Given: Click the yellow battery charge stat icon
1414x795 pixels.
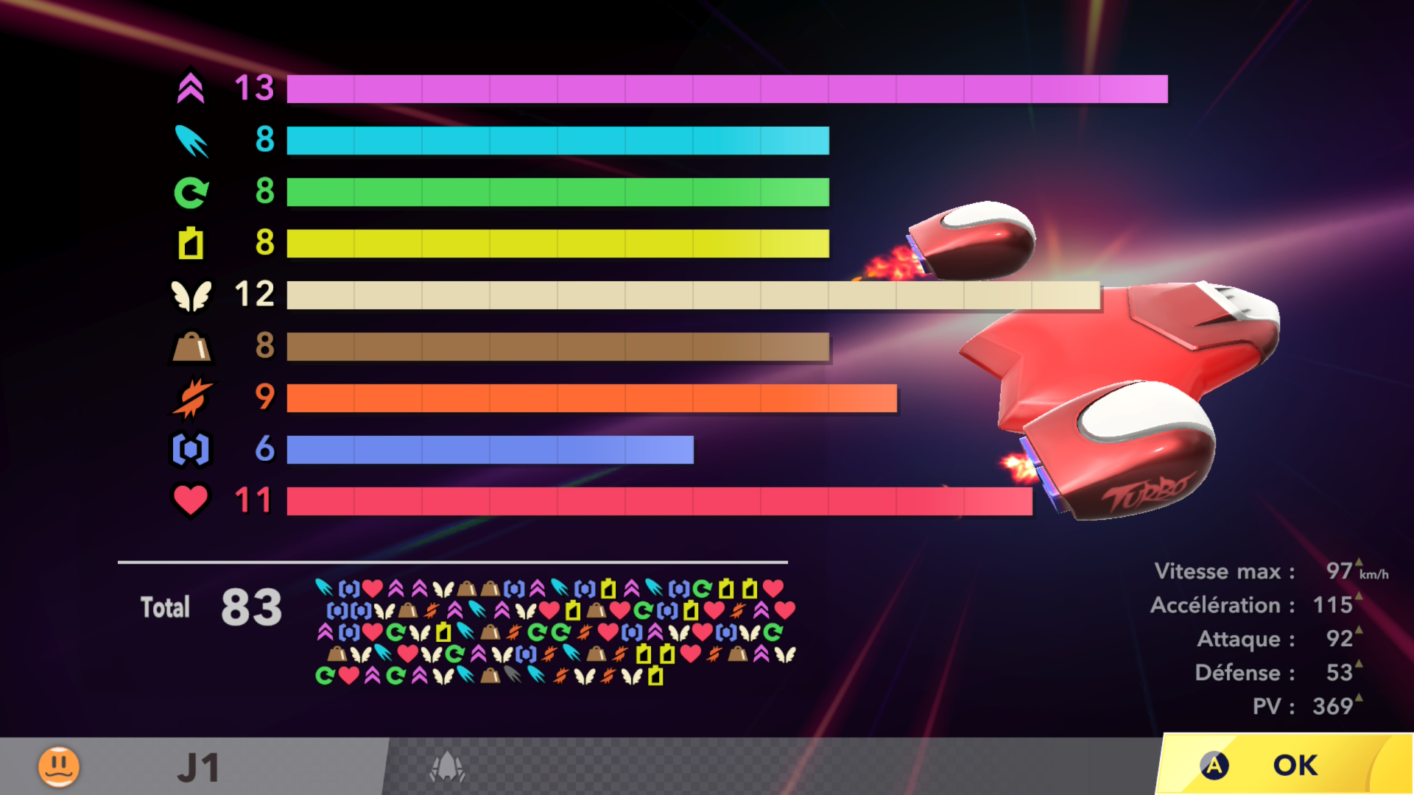Looking at the screenshot, I should pyautogui.click(x=191, y=244).
